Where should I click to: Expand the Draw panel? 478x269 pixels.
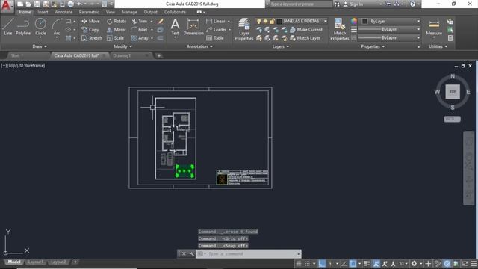(40, 46)
